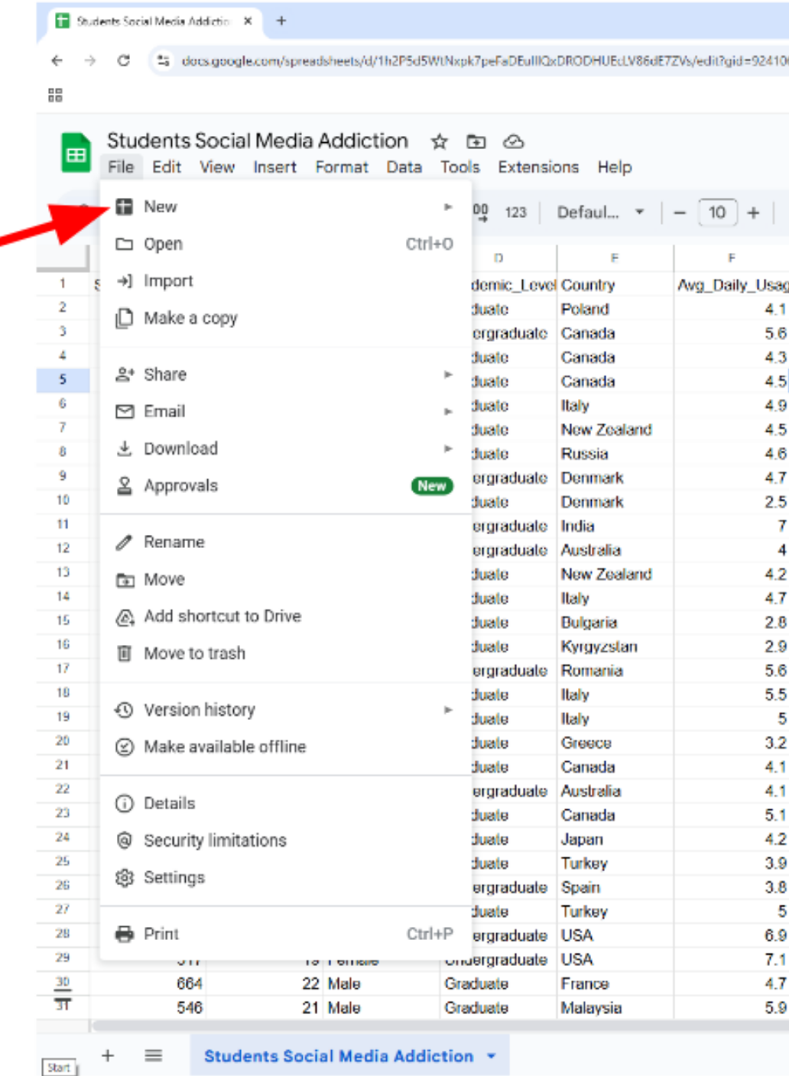Expand the default font dropdown

pyautogui.click(x=599, y=212)
